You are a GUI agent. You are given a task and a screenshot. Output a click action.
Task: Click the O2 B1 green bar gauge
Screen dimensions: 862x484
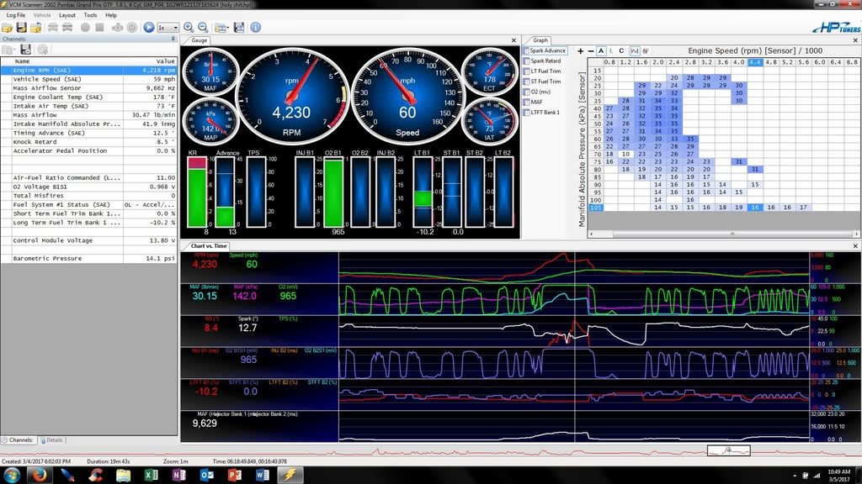[x=333, y=192]
